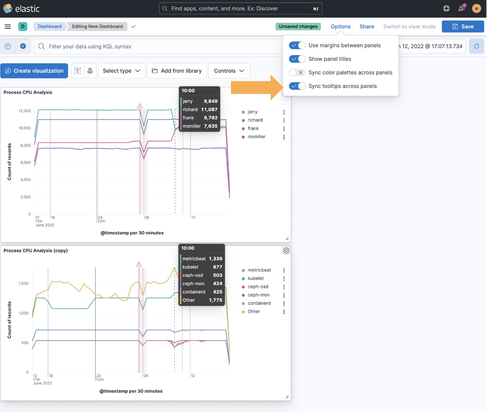The height and width of the screenshot is (412, 487).
Task: Click the Dashboard breadcrumb
Action: click(x=49, y=26)
